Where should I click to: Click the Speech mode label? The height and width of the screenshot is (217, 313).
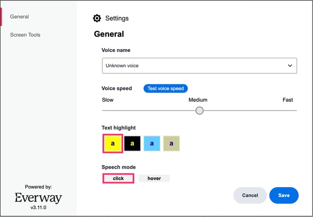(119, 167)
